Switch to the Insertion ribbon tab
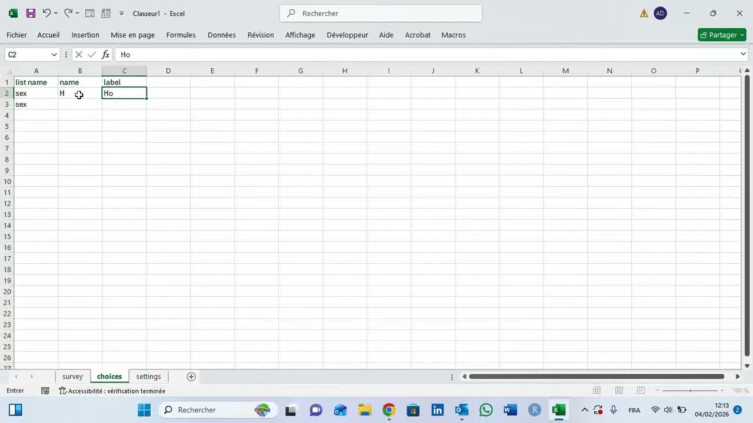The width and height of the screenshot is (753, 423). pyautogui.click(x=85, y=35)
